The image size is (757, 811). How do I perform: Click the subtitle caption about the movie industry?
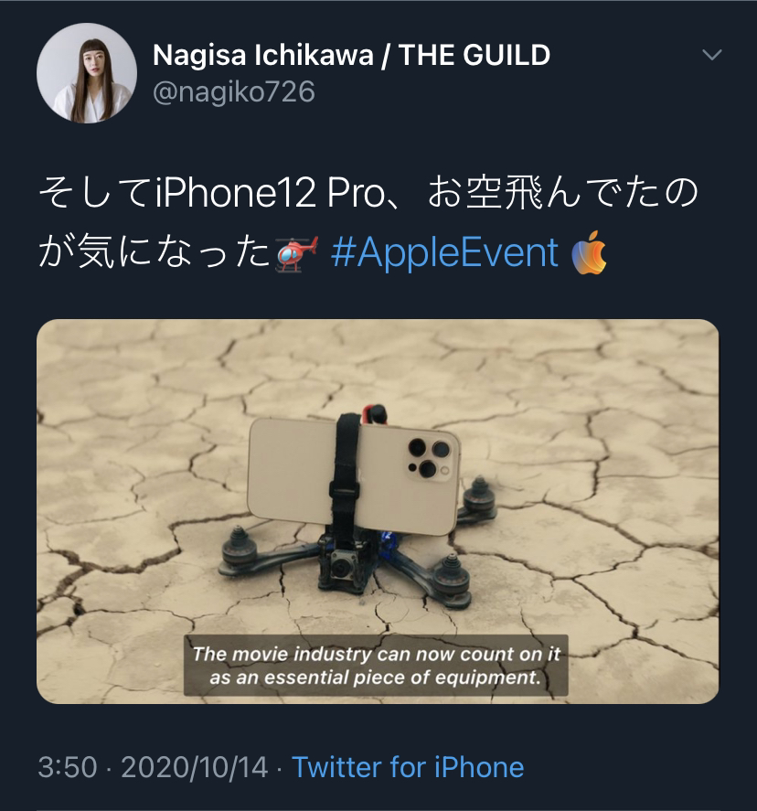pyautogui.click(x=376, y=665)
